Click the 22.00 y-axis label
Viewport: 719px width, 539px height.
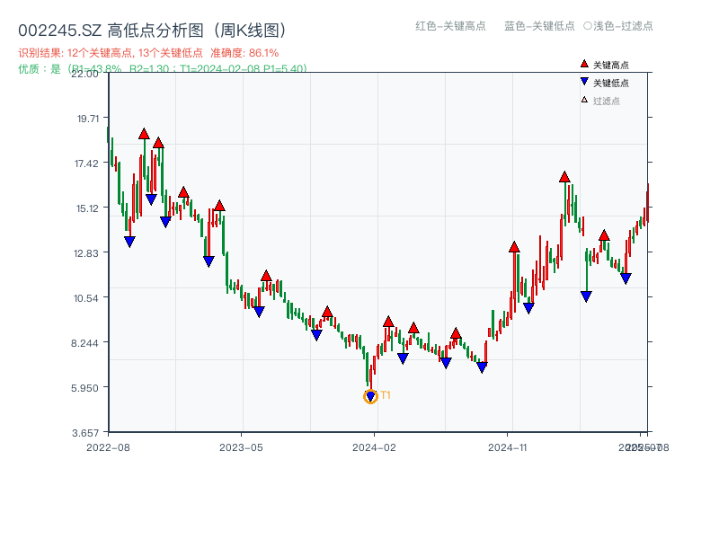pos(84,74)
